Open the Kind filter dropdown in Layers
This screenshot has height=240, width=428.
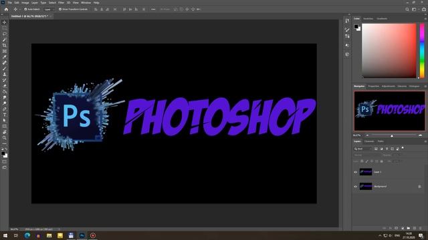point(363,149)
